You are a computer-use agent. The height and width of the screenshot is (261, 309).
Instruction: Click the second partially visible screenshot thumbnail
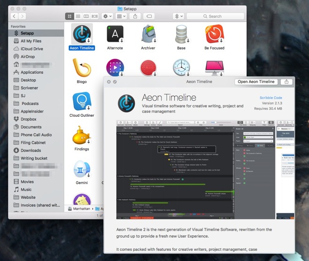coord(285,169)
